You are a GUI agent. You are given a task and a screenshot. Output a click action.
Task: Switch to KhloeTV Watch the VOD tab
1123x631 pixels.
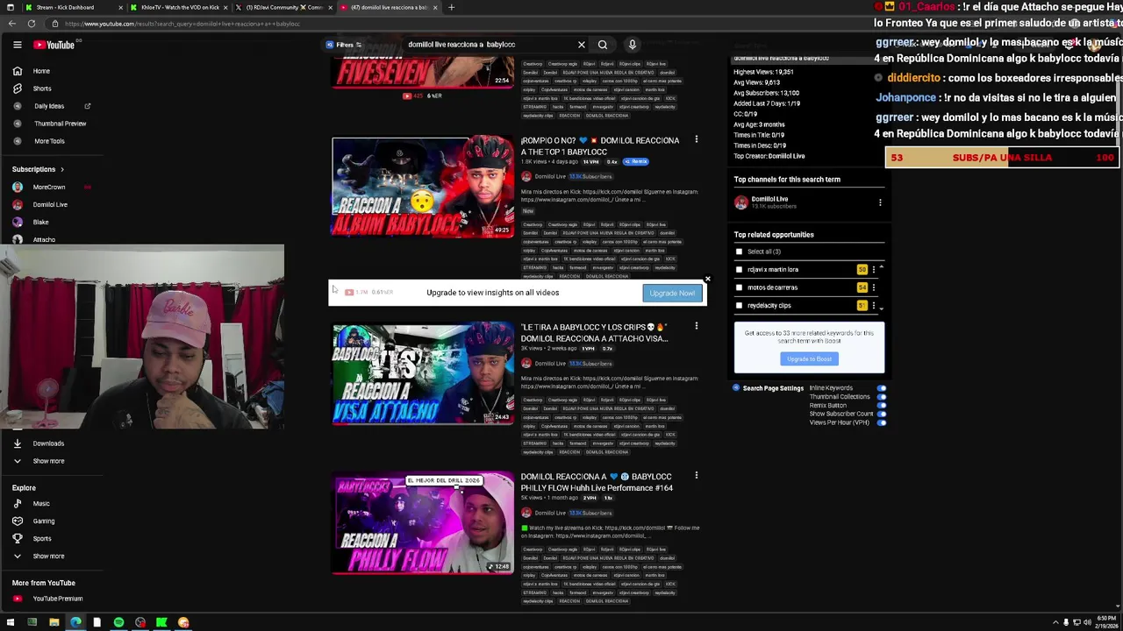click(x=179, y=7)
